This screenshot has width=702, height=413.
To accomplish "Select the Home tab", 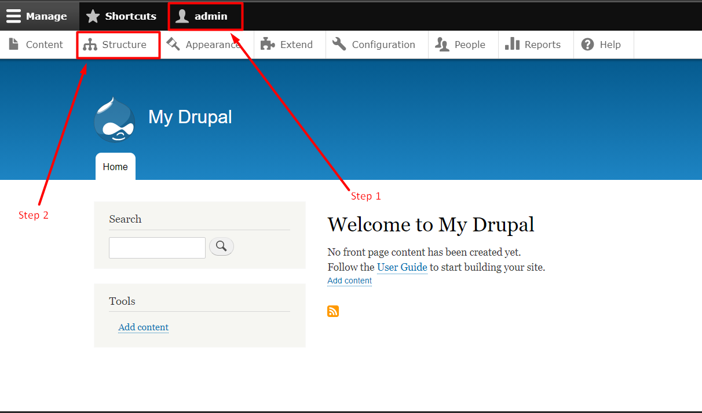I will click(115, 167).
